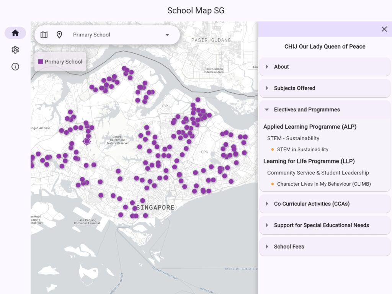
Task: Click the Pasir Gudang Industrial Area label
Action: click(x=214, y=70)
